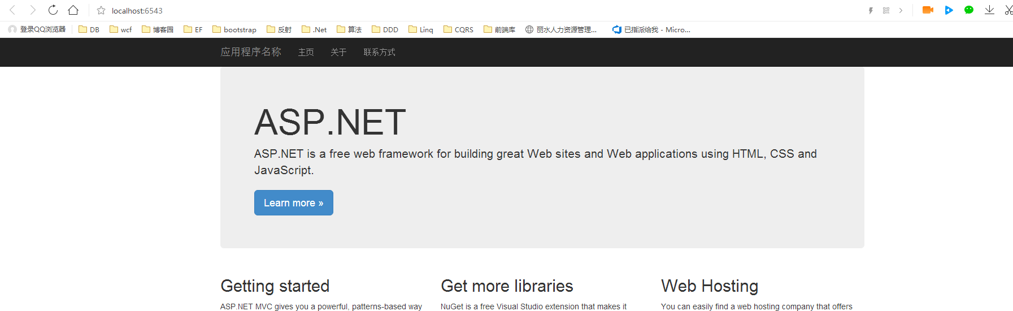The image size is (1013, 311).
Task: Open 联系方式 in the navbar
Action: 379,52
